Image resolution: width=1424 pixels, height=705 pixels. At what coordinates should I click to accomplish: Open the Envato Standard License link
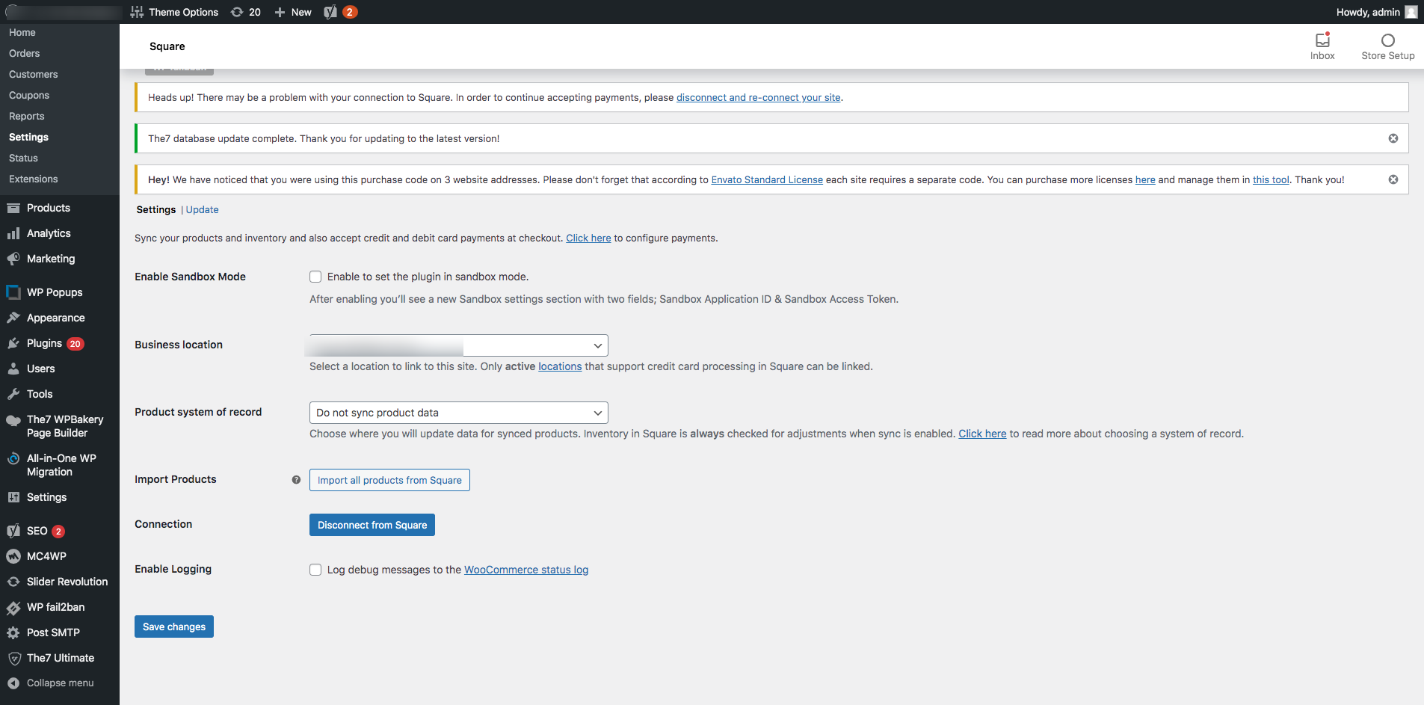tap(767, 180)
